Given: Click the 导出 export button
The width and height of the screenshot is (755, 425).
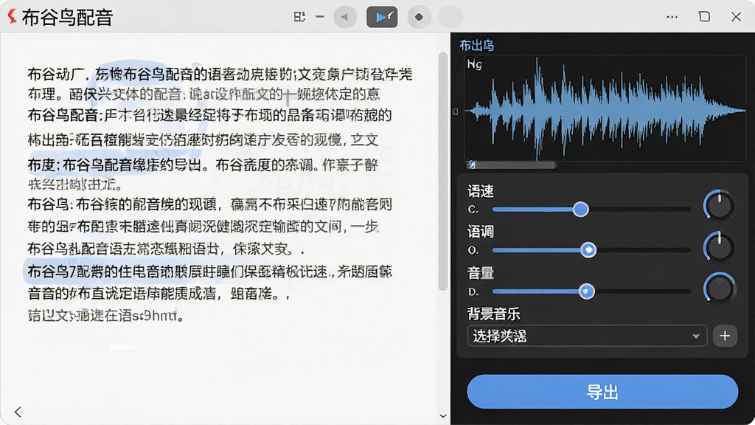Looking at the screenshot, I should [x=602, y=392].
